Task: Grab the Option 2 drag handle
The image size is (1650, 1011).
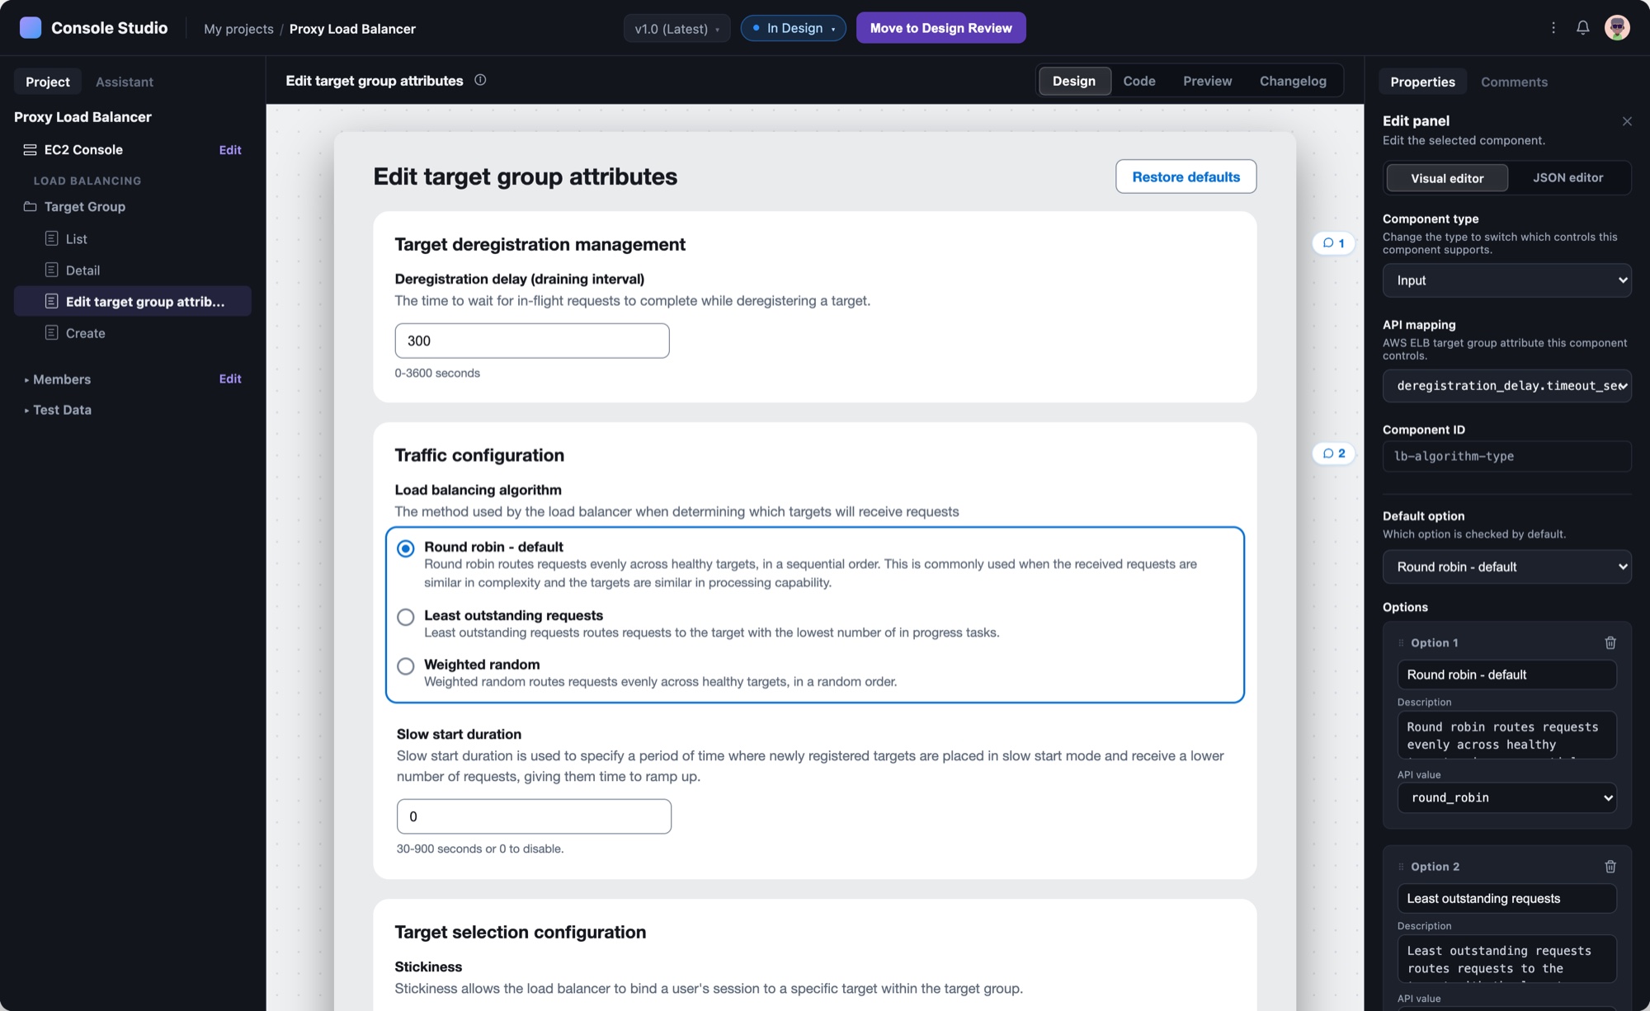Action: [1401, 867]
